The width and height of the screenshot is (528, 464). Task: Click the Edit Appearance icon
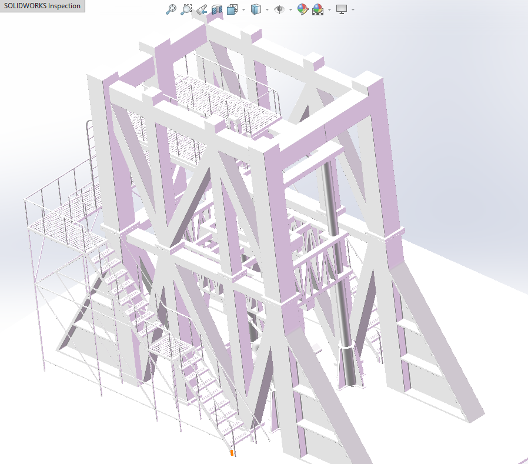(303, 9)
